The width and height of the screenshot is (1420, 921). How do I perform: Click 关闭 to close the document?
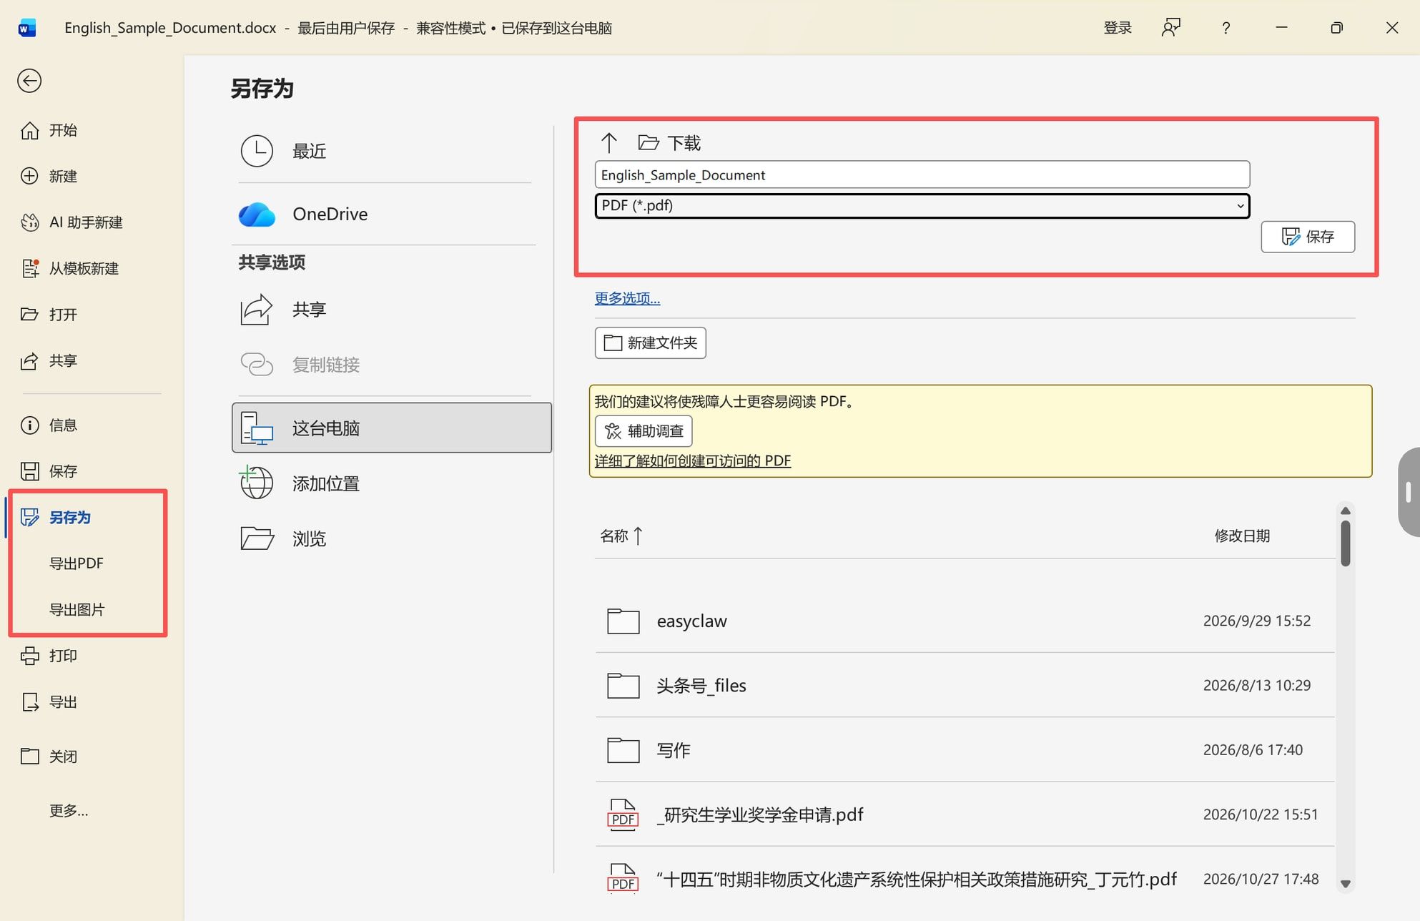click(49, 757)
